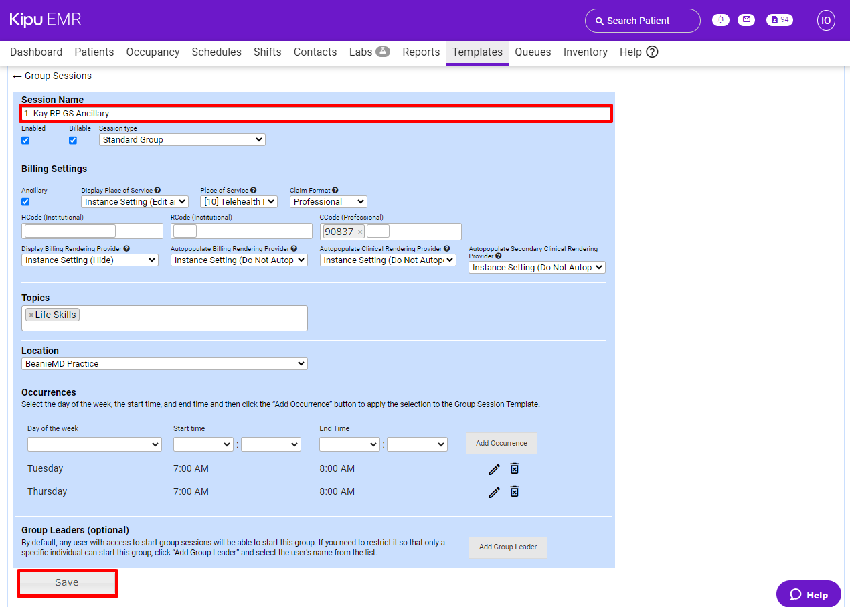Remove the Life Skills topic tag
This screenshot has height=607, width=850.
(31, 315)
